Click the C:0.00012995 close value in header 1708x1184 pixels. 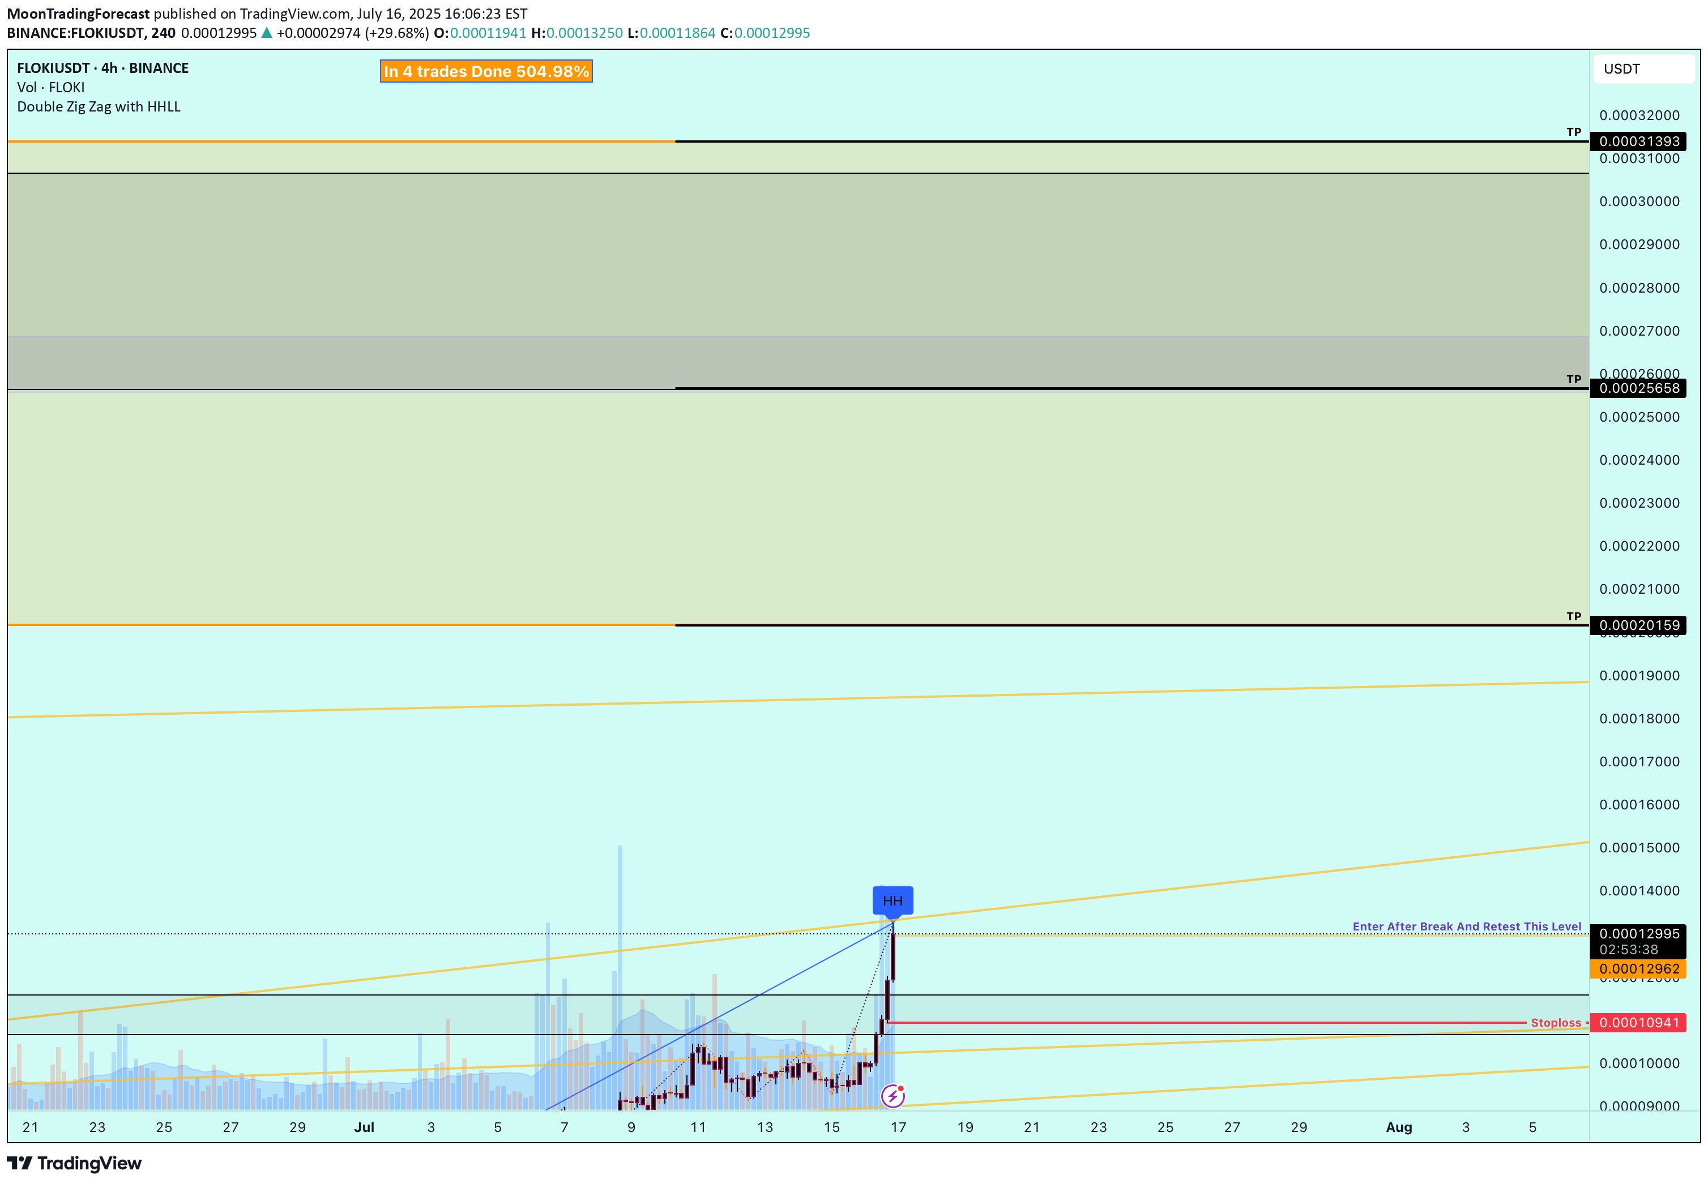click(765, 33)
